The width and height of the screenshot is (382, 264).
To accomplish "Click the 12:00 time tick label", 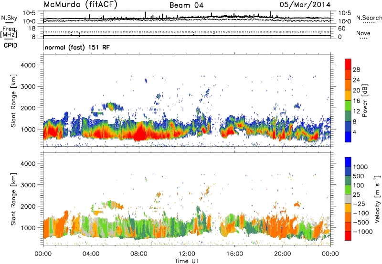I will click(187, 254).
